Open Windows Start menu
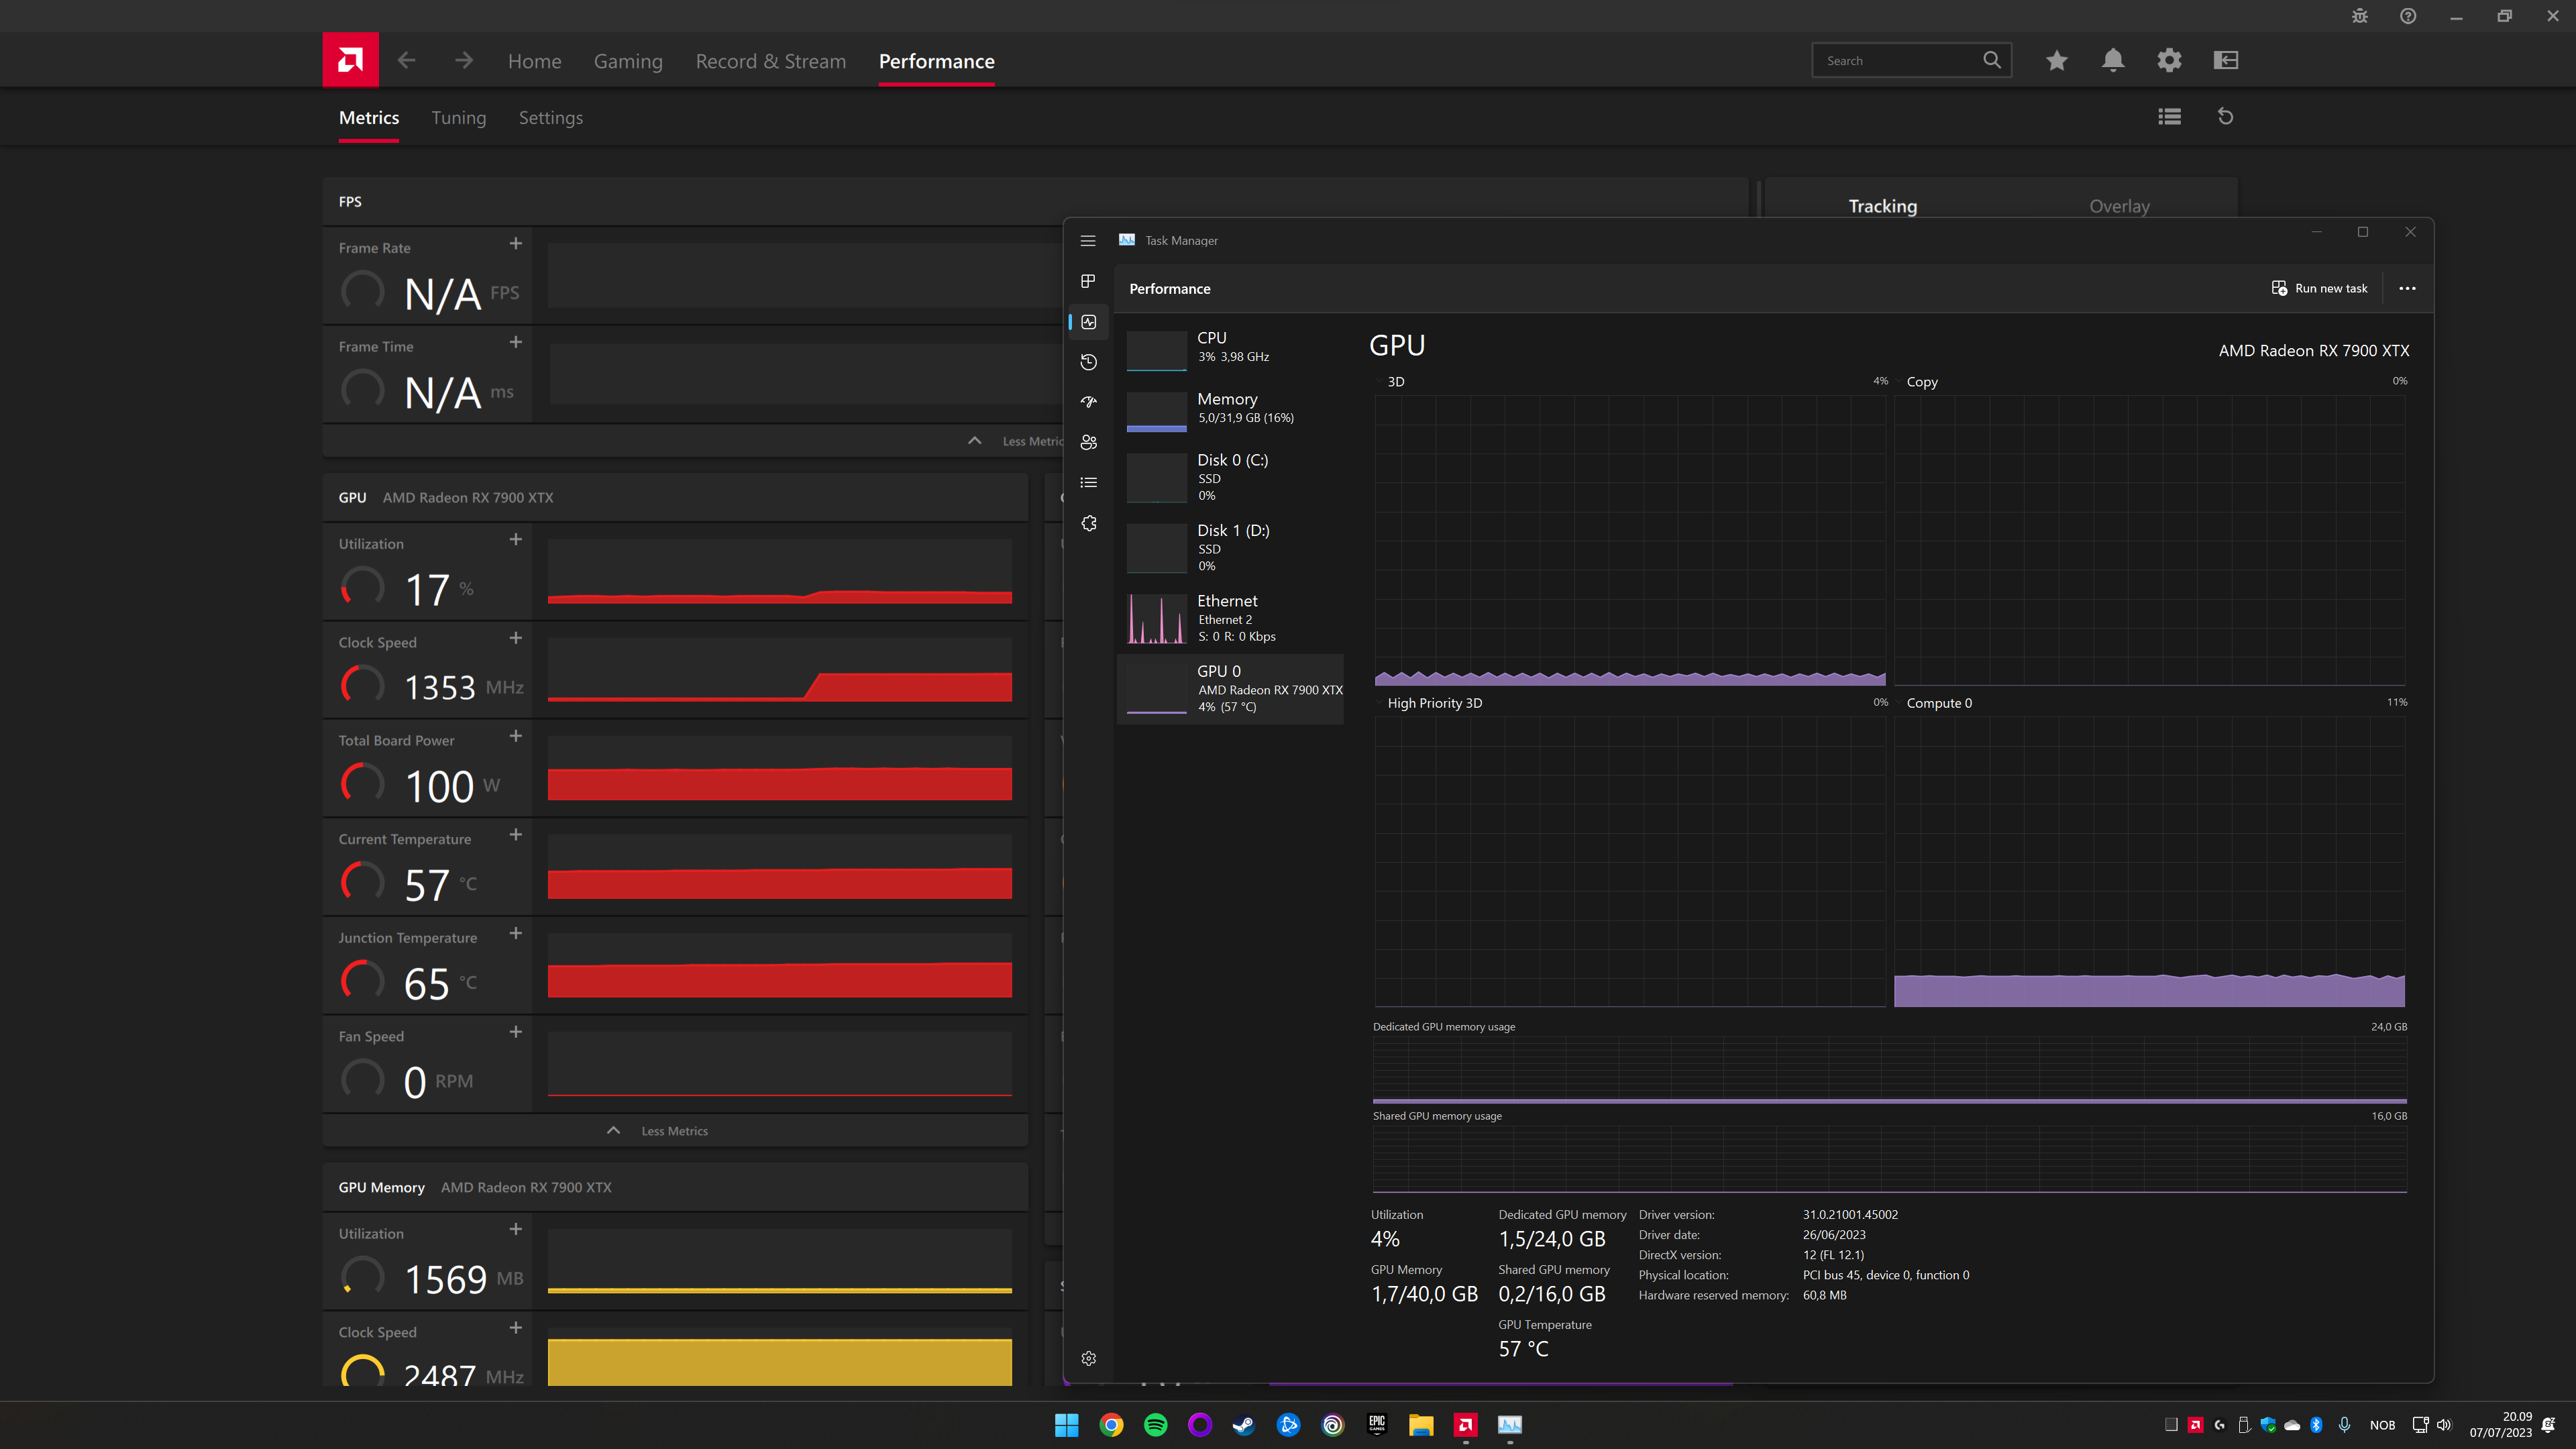 tap(1066, 1425)
